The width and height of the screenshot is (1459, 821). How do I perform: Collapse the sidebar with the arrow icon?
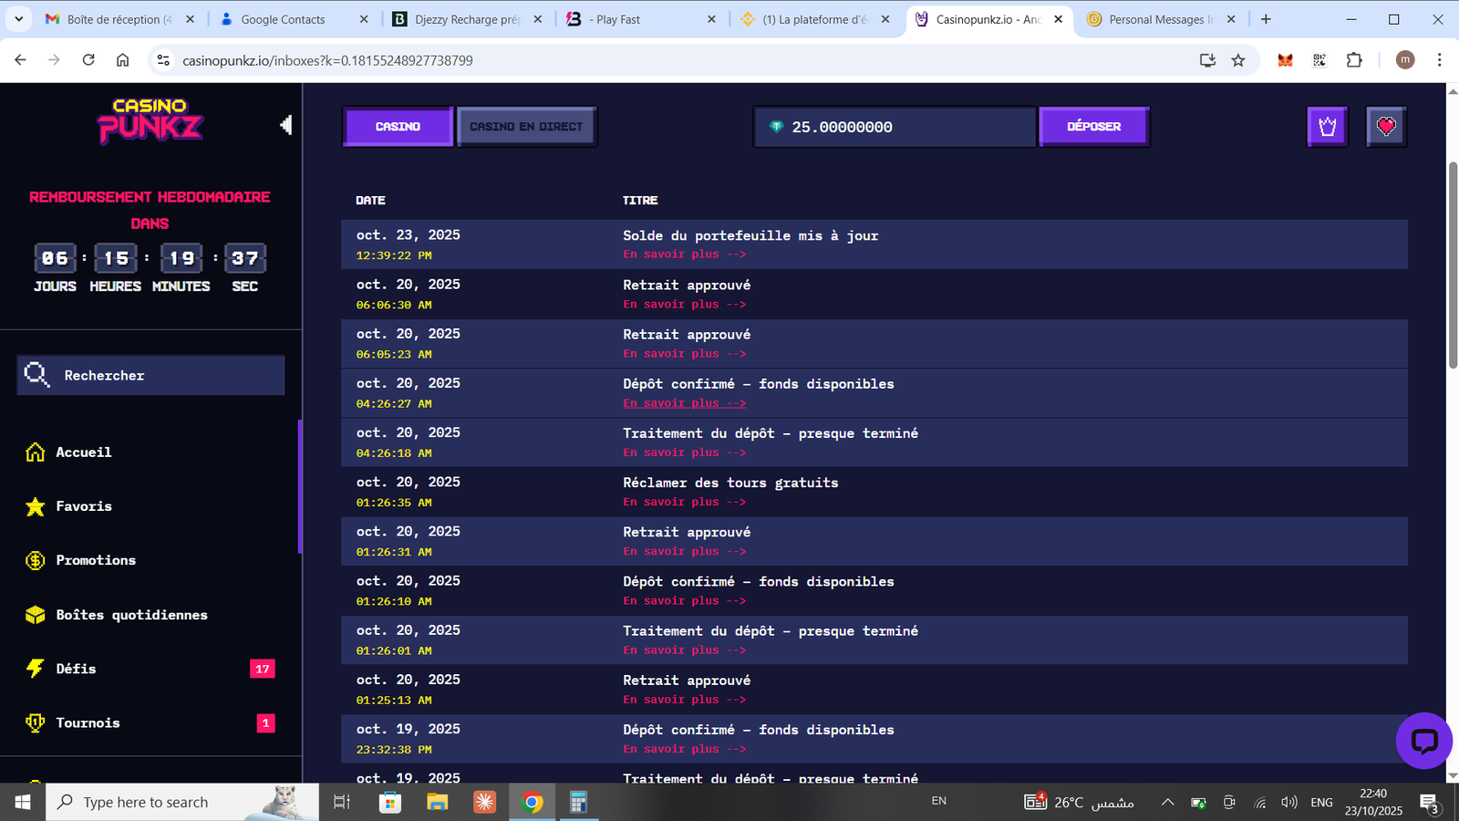click(286, 125)
